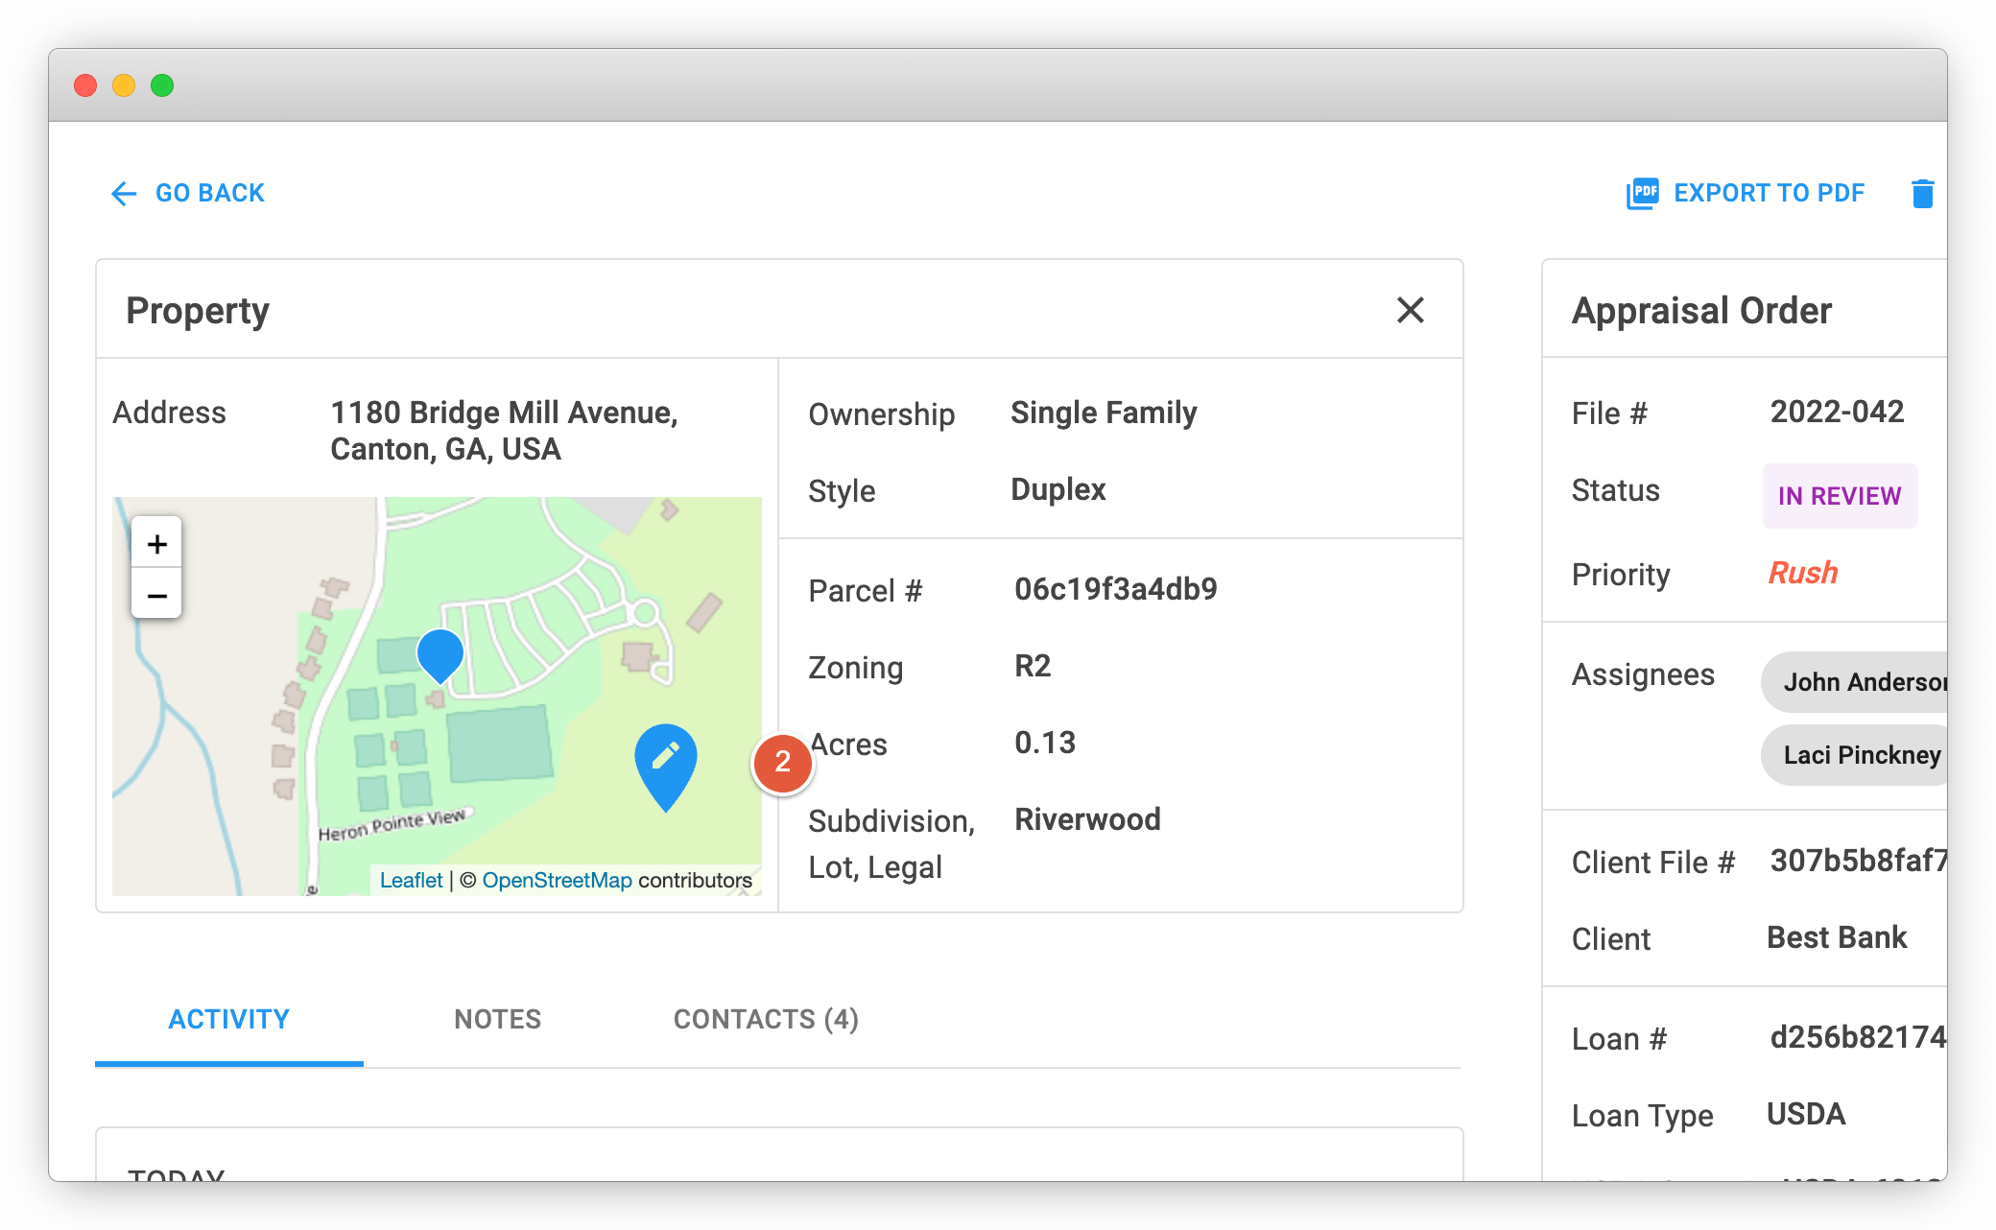Open the OpenStreetMap attribution link
The height and width of the screenshot is (1230, 1996).
[x=558, y=879]
